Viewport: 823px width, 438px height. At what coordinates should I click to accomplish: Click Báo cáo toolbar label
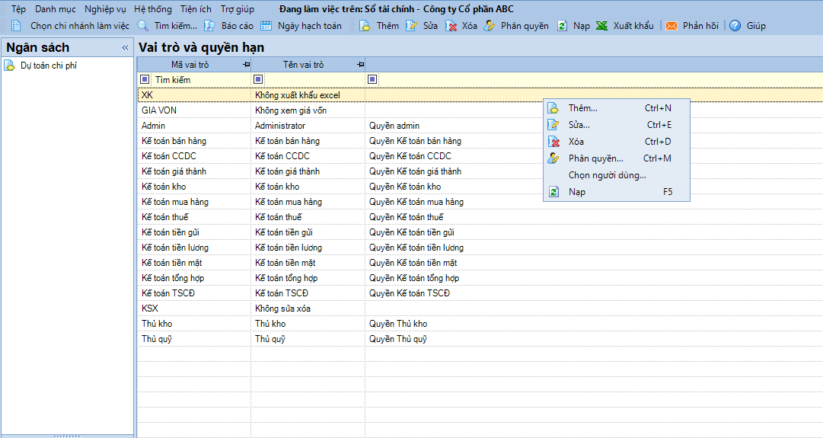point(238,26)
